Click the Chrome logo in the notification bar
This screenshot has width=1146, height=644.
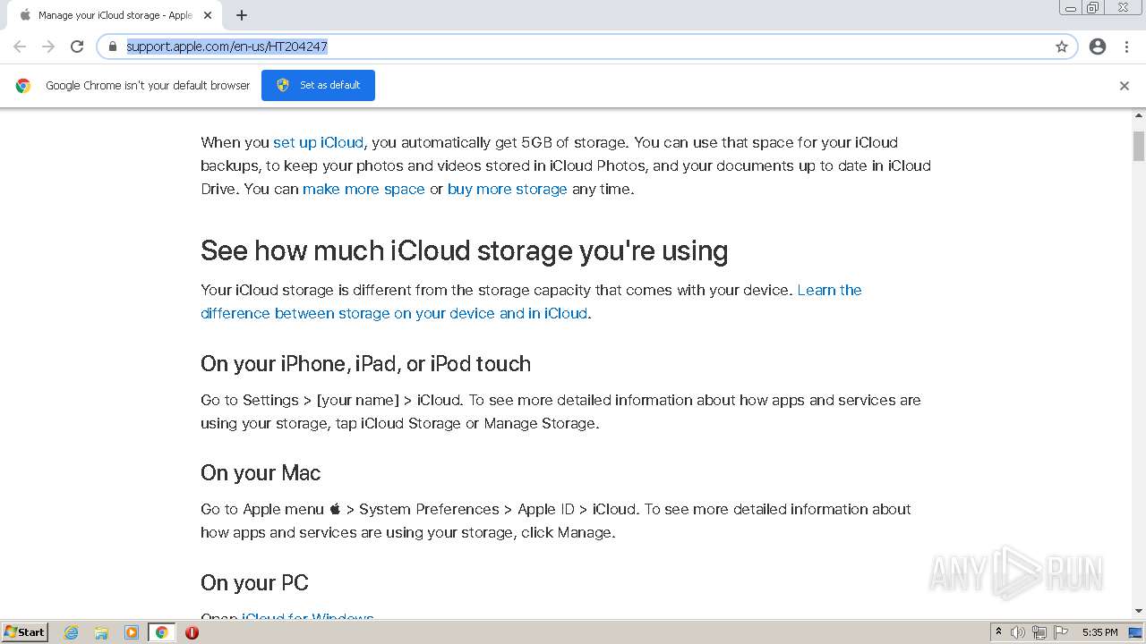pos(23,86)
